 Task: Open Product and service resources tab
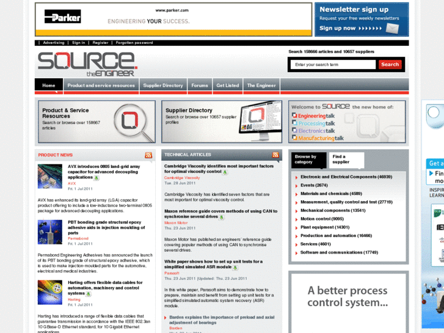(x=101, y=86)
